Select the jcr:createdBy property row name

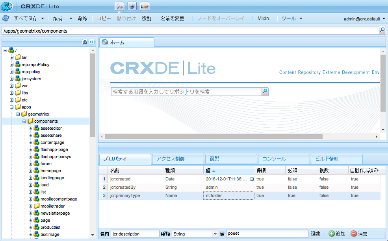coord(123,187)
